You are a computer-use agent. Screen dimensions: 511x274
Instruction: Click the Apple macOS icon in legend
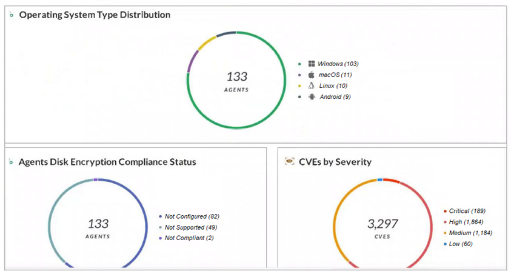click(311, 75)
